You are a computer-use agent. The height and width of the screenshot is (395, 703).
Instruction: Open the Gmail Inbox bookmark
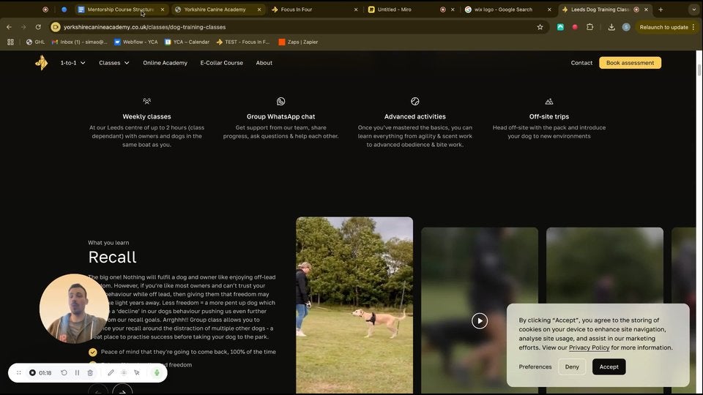[x=79, y=42]
